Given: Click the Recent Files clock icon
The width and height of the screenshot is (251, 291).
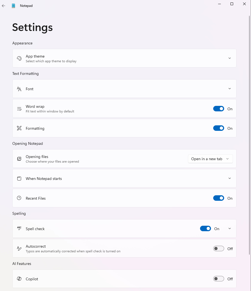Looking at the screenshot, I should 19,198.
